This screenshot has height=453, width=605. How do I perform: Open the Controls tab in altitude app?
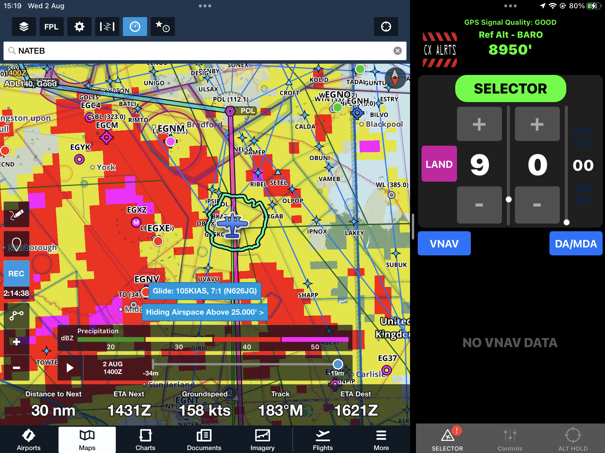click(x=510, y=439)
